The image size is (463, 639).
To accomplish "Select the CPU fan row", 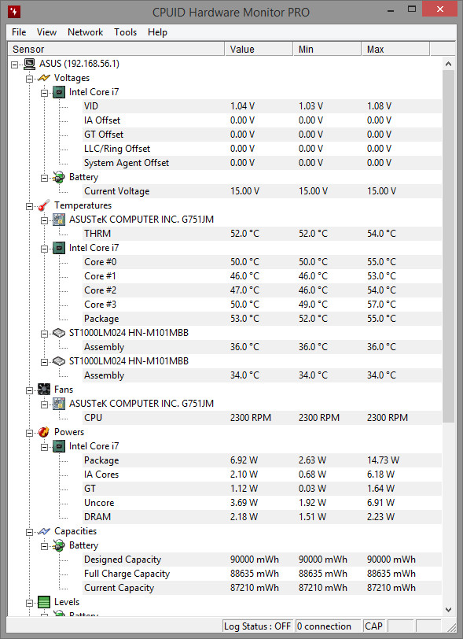I will click(263, 418).
